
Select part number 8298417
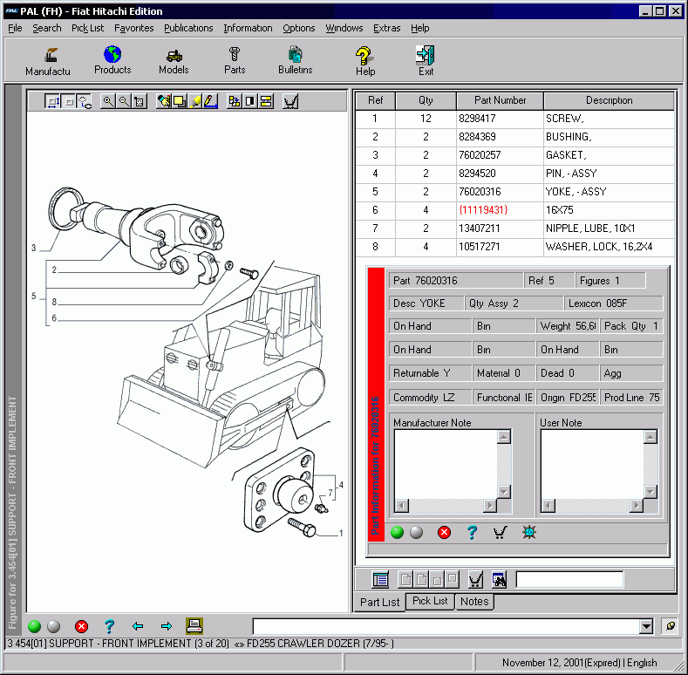tap(477, 119)
